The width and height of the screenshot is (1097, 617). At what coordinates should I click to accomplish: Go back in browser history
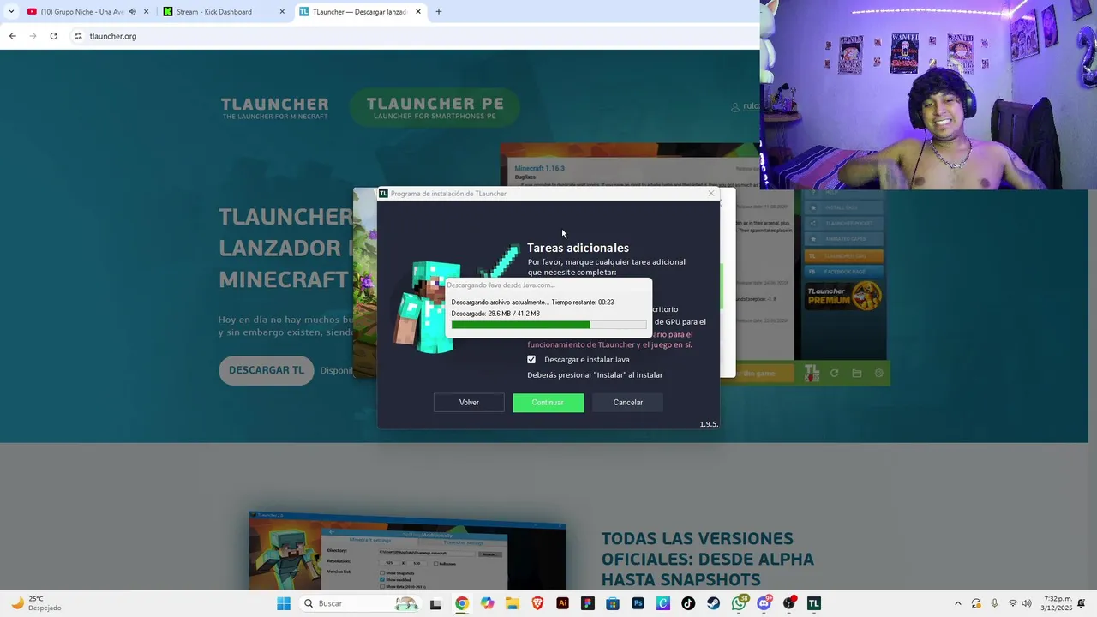pyautogui.click(x=12, y=36)
